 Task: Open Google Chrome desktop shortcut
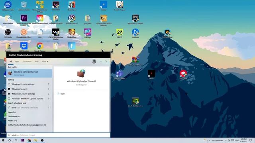40,47
